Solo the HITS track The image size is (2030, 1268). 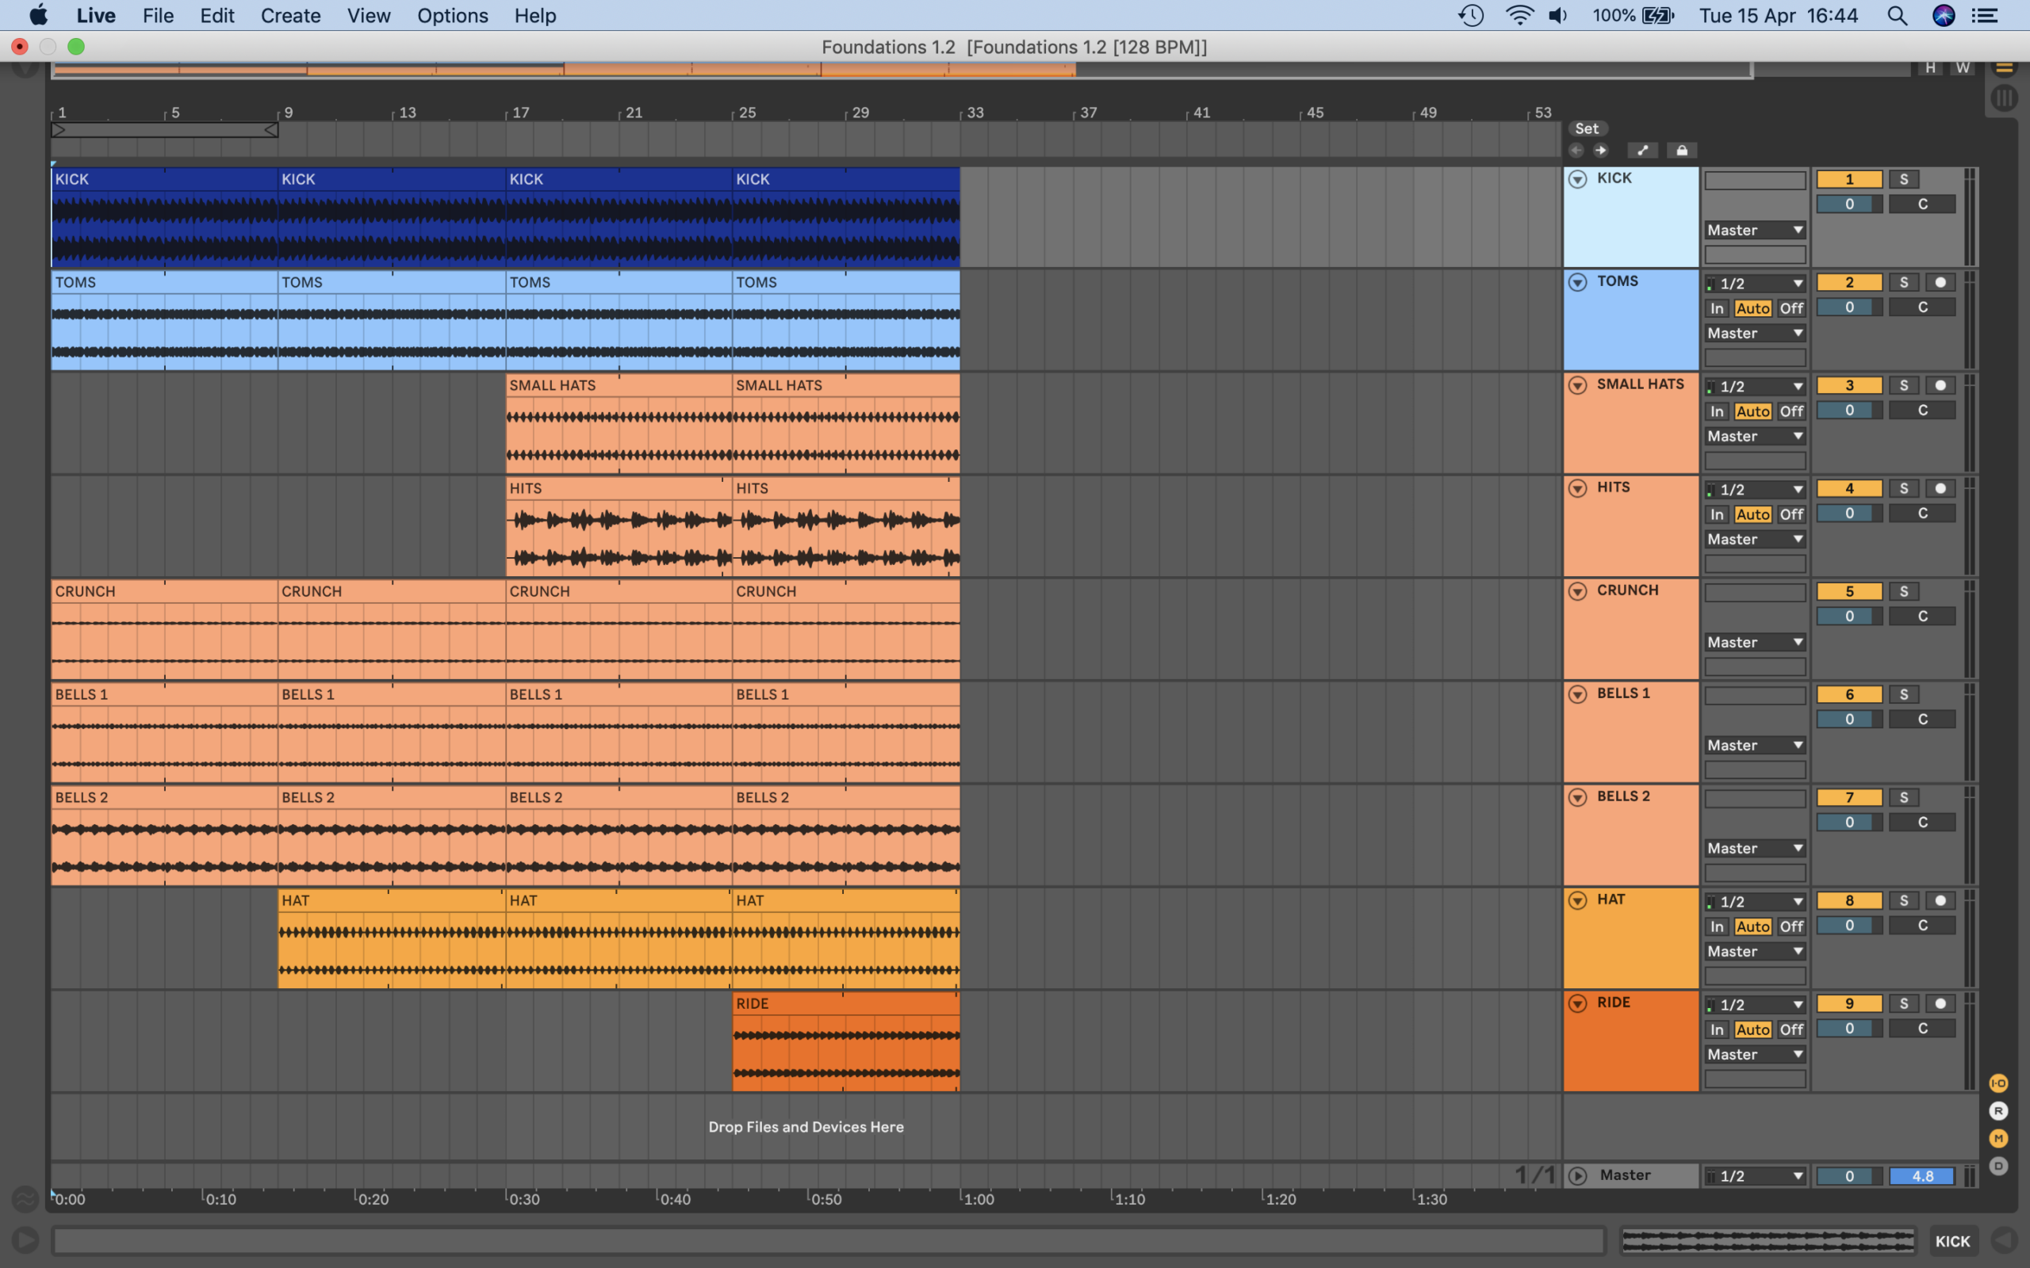1903,489
